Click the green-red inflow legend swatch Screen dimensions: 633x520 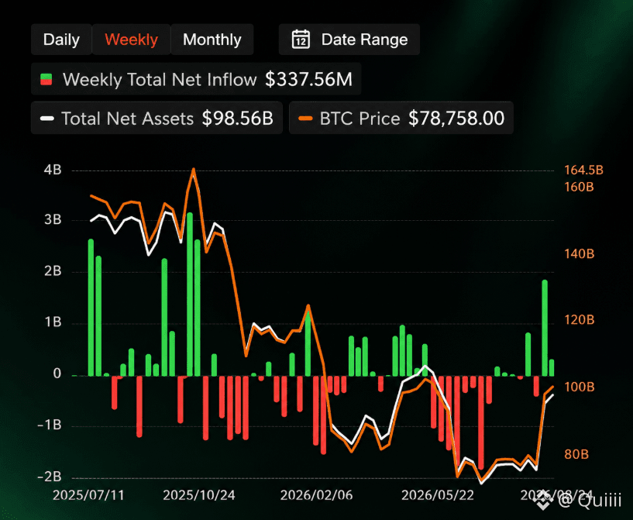tap(46, 79)
